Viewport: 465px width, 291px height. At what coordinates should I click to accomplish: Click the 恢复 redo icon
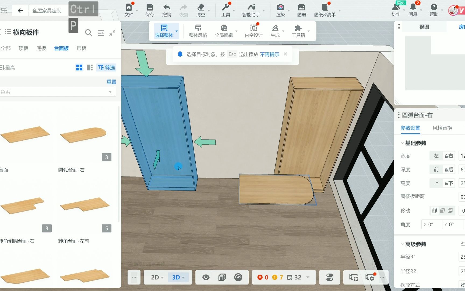coord(184,11)
